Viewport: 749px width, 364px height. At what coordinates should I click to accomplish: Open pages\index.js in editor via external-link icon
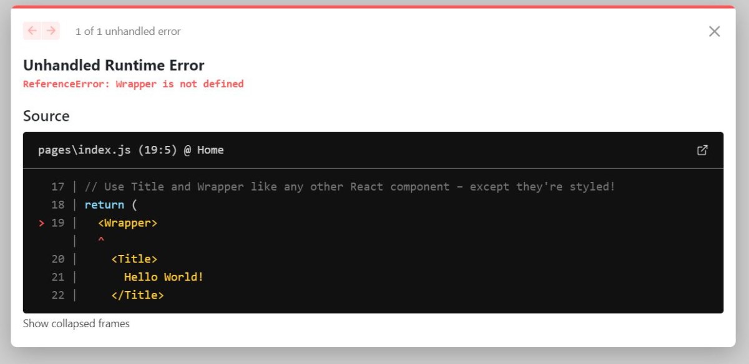click(702, 150)
